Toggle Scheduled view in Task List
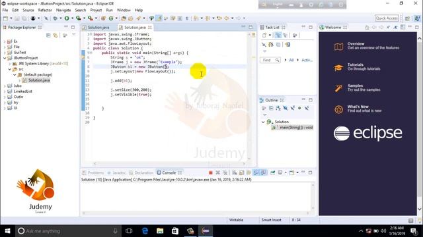This screenshot has width=423, height=237. click(x=285, y=35)
